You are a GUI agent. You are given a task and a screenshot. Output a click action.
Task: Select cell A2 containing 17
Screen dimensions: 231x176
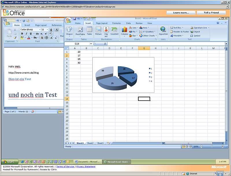click(x=75, y=56)
